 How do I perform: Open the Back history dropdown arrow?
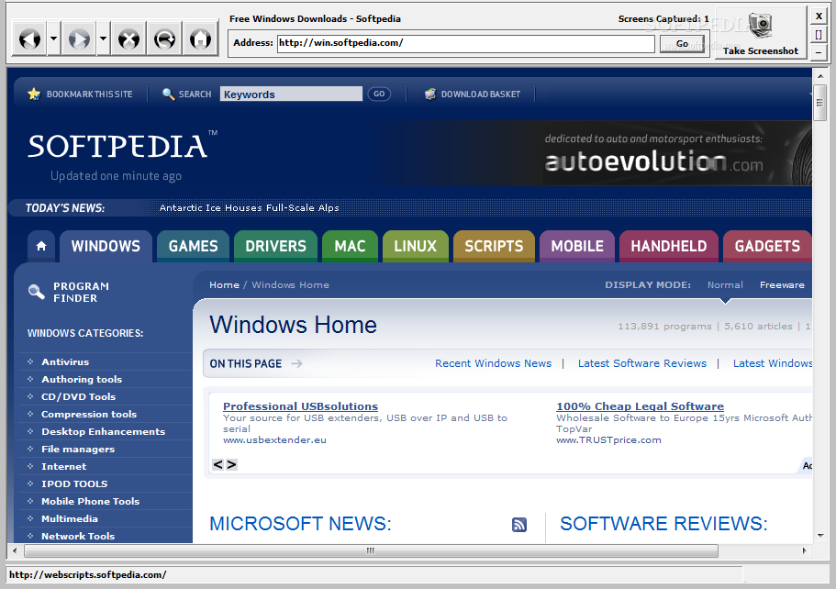pyautogui.click(x=53, y=39)
